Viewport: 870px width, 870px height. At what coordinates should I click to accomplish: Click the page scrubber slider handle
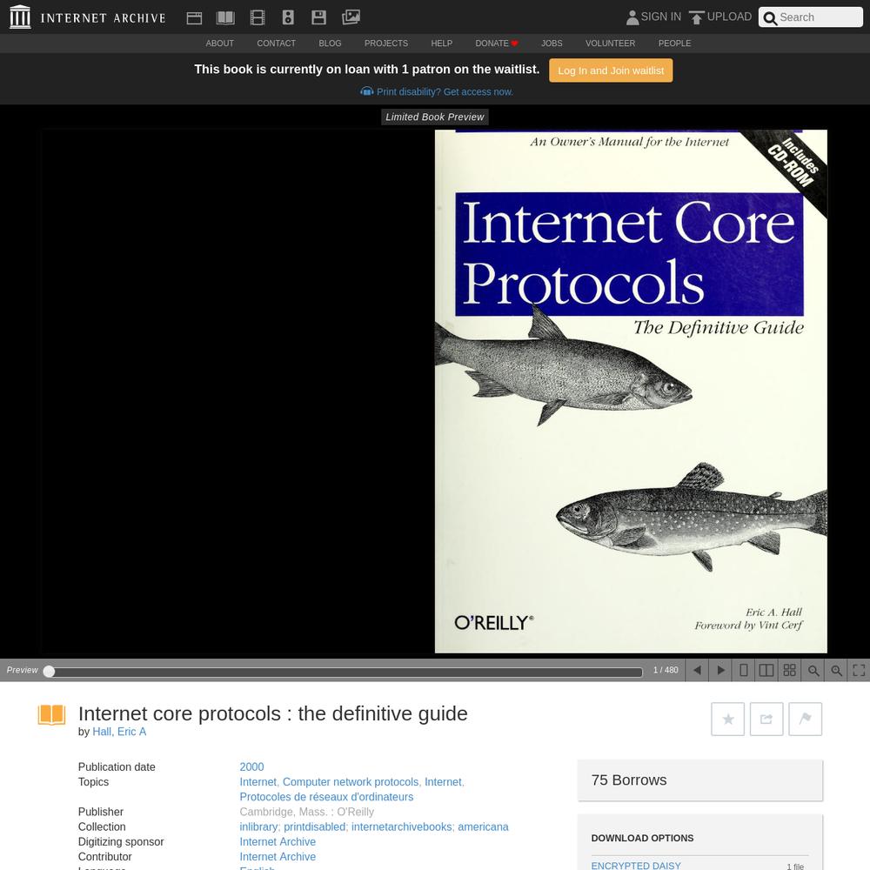tap(49, 672)
